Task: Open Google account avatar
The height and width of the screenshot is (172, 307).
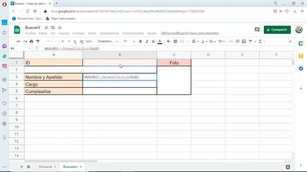Action: point(299,30)
